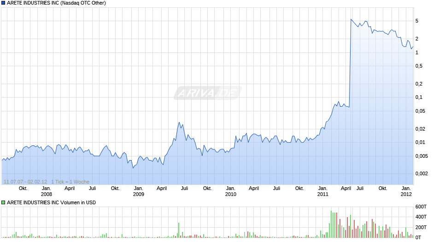This screenshot has width=433, height=242.
Task: Click the price axis label 0,05
Action: pyautogui.click(x=420, y=111)
